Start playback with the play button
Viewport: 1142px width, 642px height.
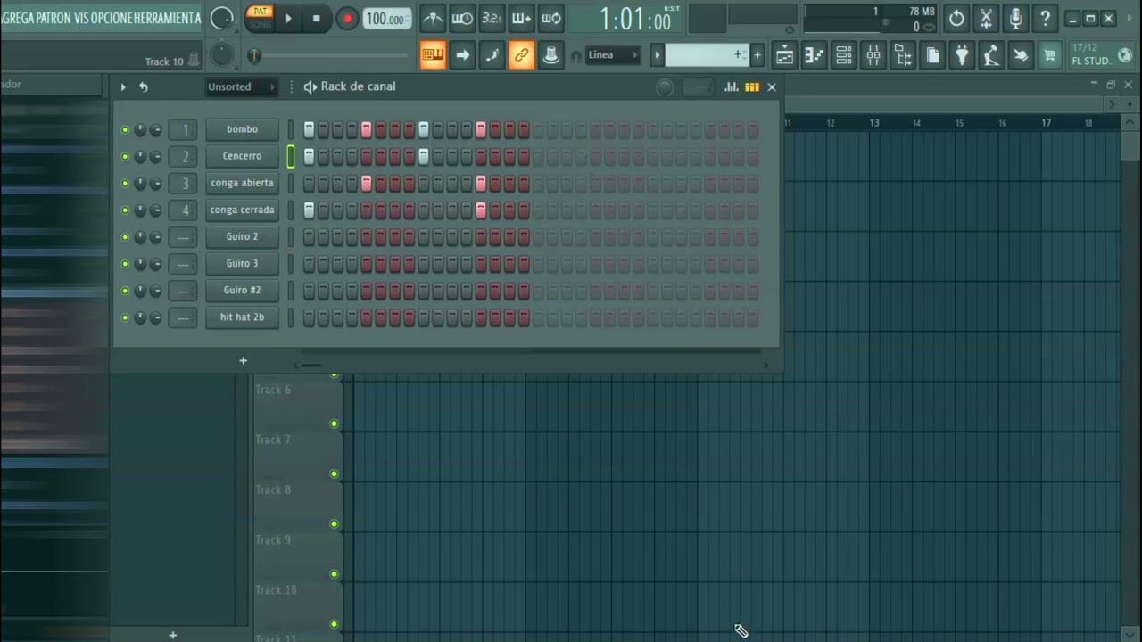pos(288,18)
